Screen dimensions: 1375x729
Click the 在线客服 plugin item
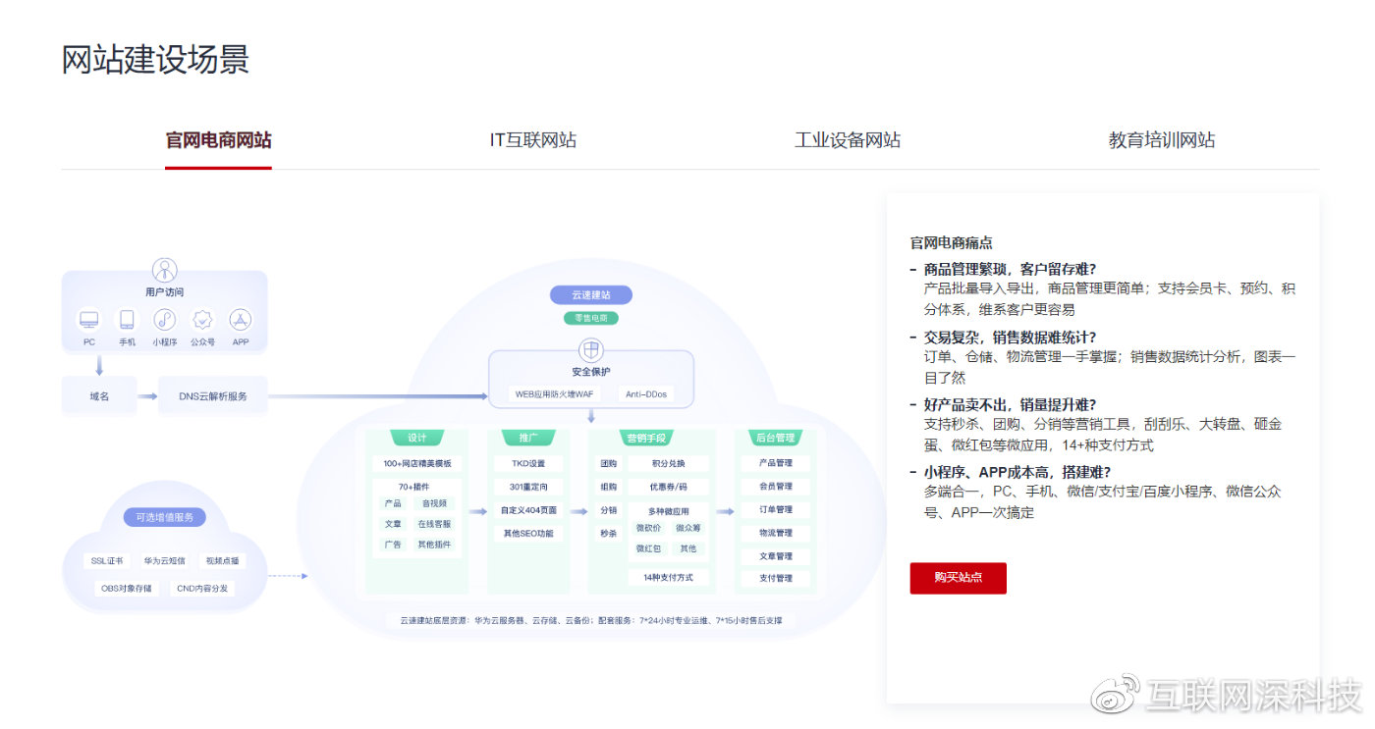[x=434, y=524]
